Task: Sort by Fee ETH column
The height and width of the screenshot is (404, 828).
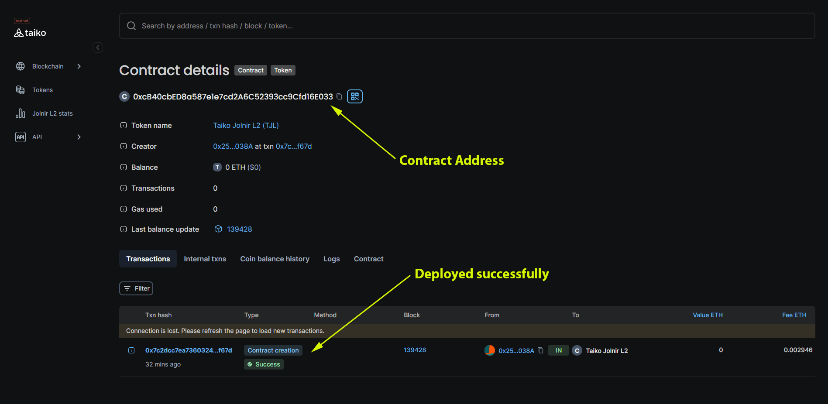Action: coord(794,315)
